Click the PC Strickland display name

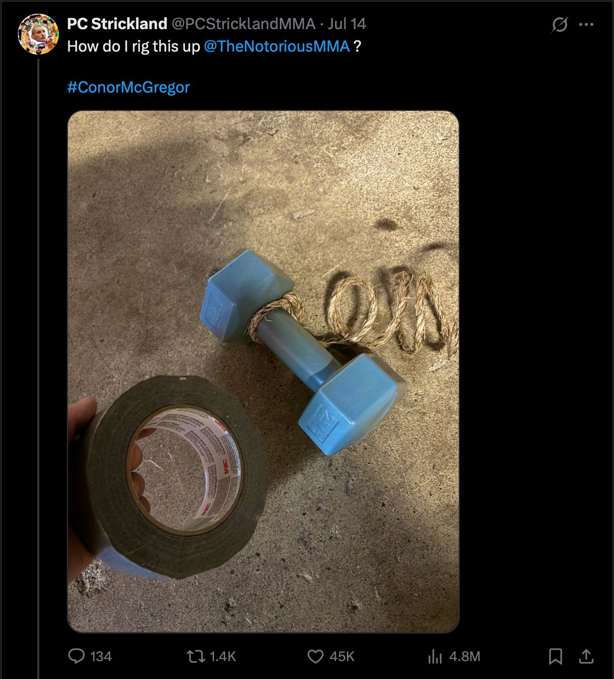coord(117,24)
